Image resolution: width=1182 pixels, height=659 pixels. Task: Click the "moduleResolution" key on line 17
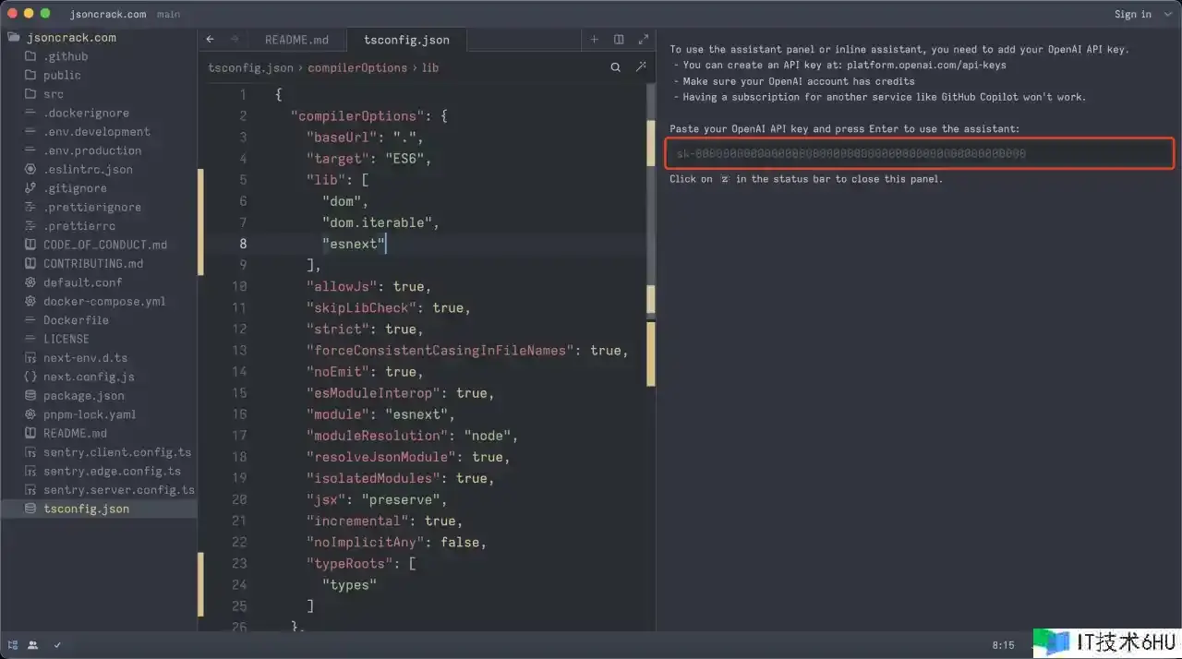pyautogui.click(x=378, y=436)
